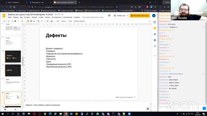Image resolution: width=207 pixels, height=116 pixels.
Task: Choose the select cursor tool
Action: point(28,21)
